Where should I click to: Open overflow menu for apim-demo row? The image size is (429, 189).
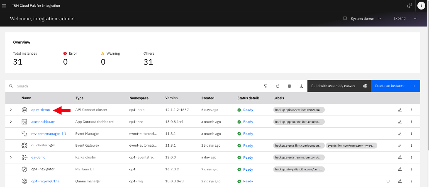point(411,110)
